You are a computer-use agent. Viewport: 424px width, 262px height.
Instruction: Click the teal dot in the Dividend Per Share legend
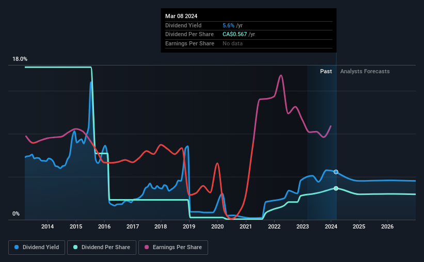click(75, 247)
